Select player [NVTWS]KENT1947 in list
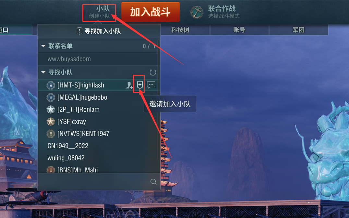 [98, 134]
